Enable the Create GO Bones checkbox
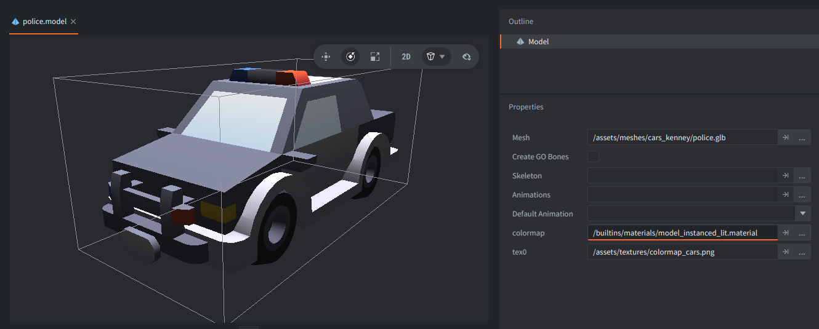This screenshot has width=819, height=329. pyautogui.click(x=593, y=157)
